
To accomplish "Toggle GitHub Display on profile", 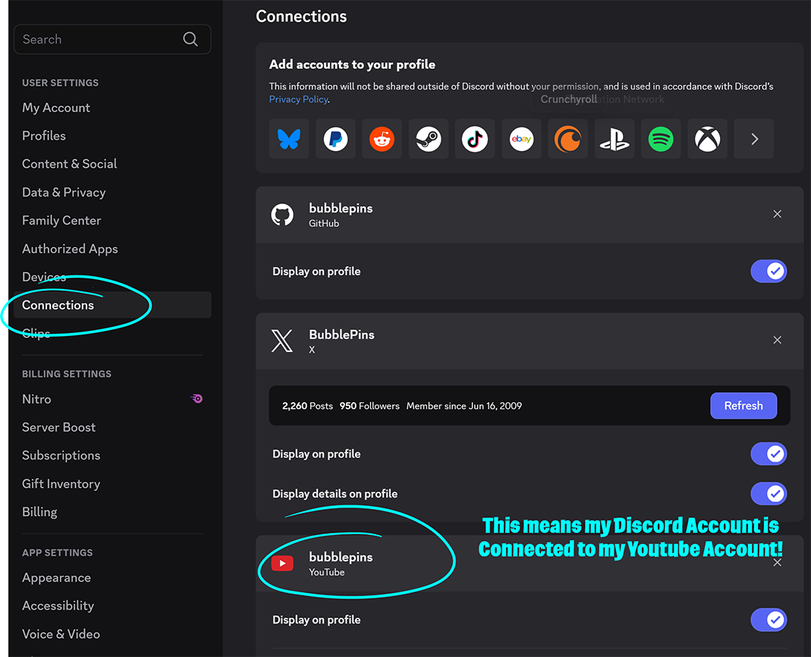I will (769, 271).
